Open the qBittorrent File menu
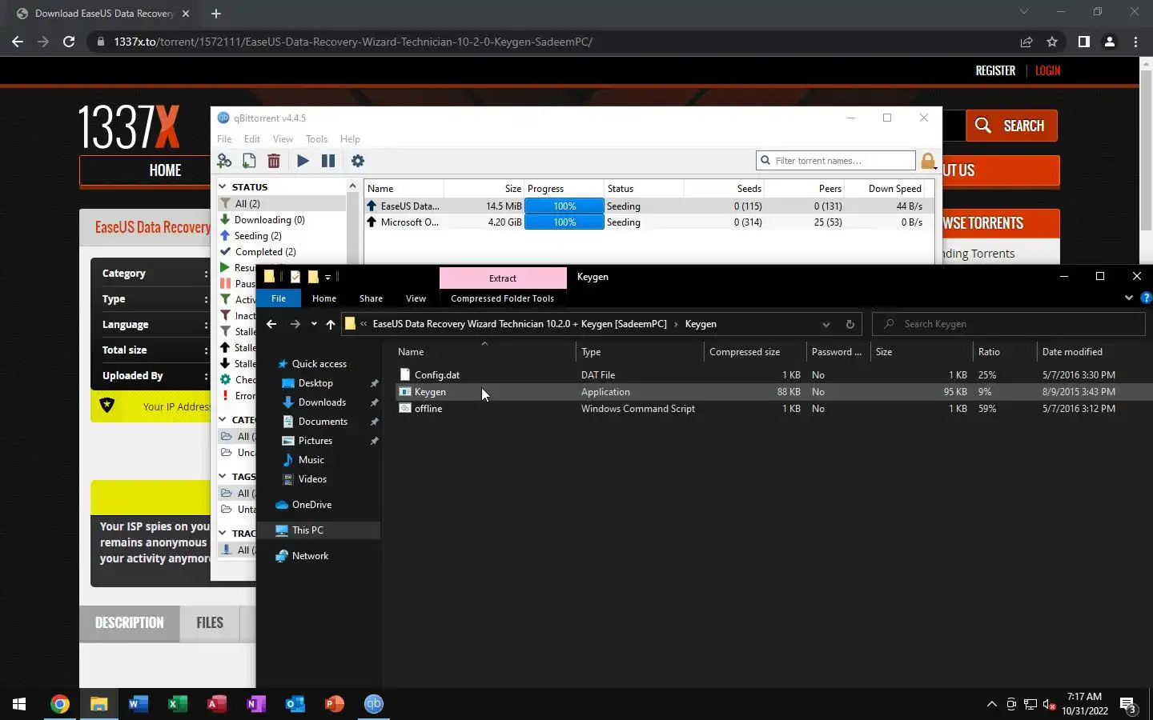This screenshot has height=720, width=1153. [x=224, y=139]
